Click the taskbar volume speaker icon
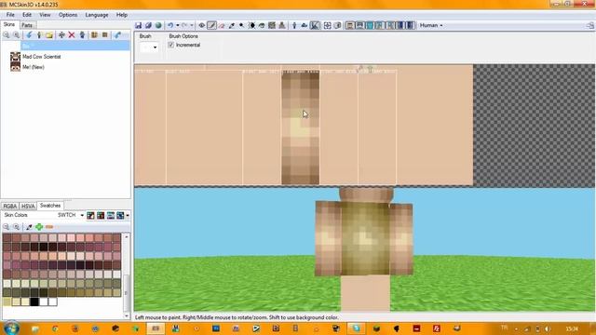Screen dimensions: 596x335 [548, 328]
